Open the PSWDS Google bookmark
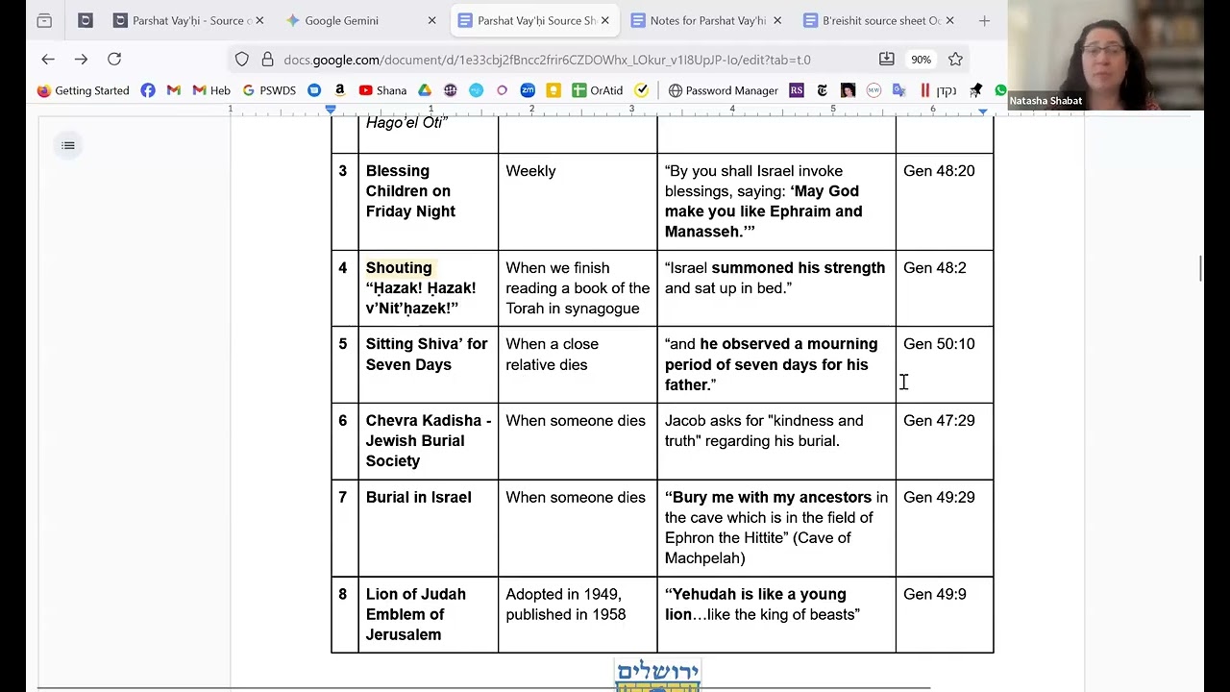The image size is (1230, 692). tap(269, 90)
